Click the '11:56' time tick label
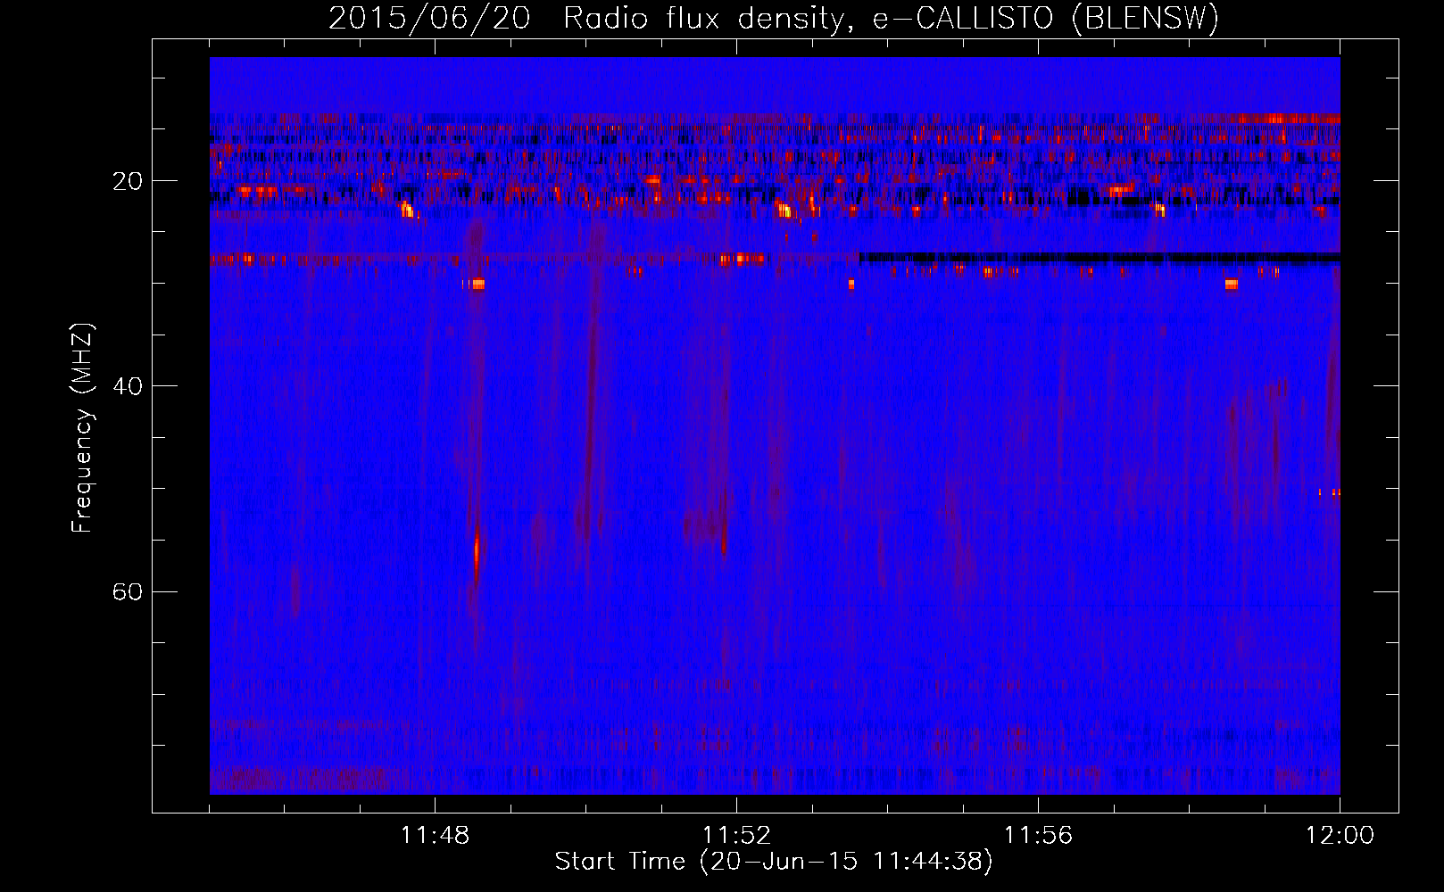 (1038, 836)
